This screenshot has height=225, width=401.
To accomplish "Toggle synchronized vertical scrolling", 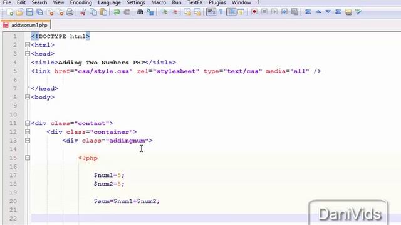I will [187, 12].
